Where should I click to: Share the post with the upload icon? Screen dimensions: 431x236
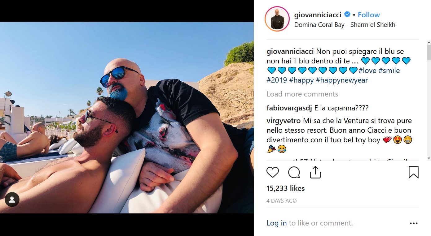pyautogui.click(x=315, y=172)
